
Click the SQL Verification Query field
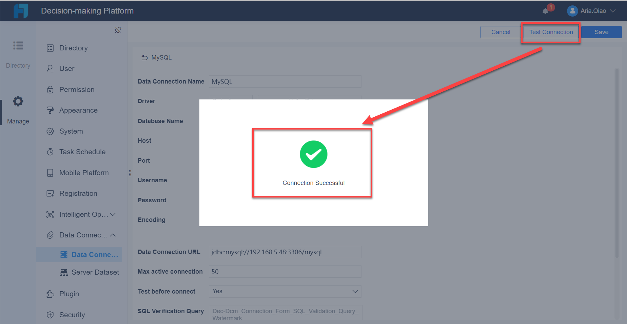pyautogui.click(x=286, y=313)
